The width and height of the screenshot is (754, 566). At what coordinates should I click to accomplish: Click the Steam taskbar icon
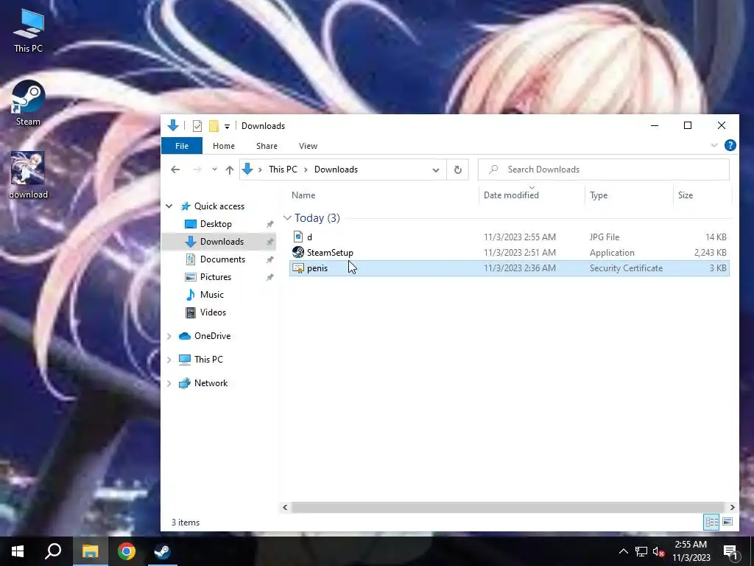tap(163, 551)
